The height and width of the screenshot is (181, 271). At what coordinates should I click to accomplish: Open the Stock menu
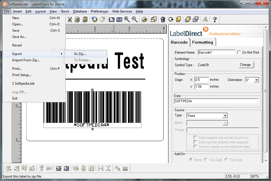pos(65,11)
